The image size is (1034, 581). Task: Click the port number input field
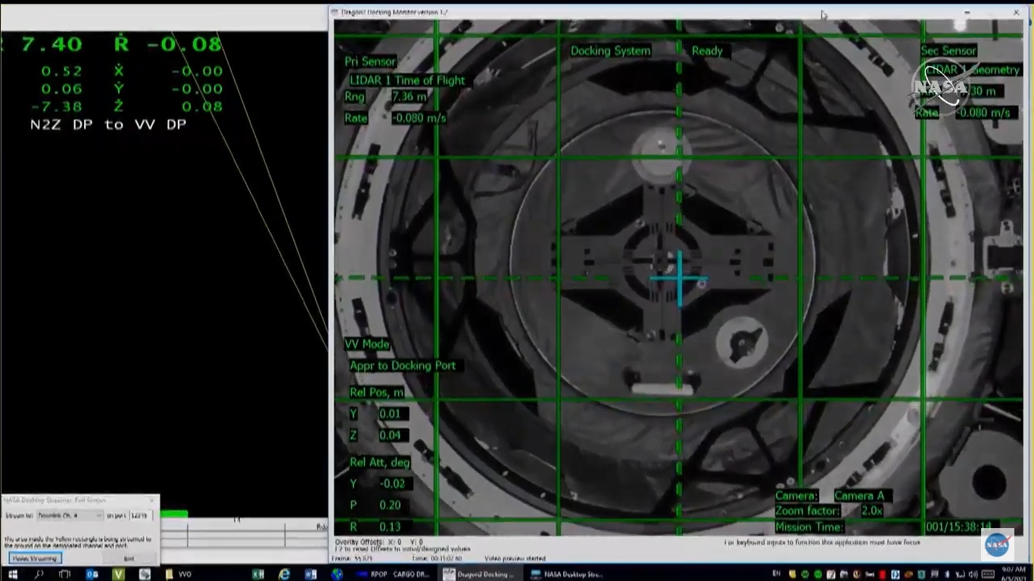click(141, 515)
